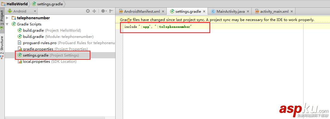Close the AndroidManifest.xml tab
This screenshot has height=119, width=330.
click(164, 12)
